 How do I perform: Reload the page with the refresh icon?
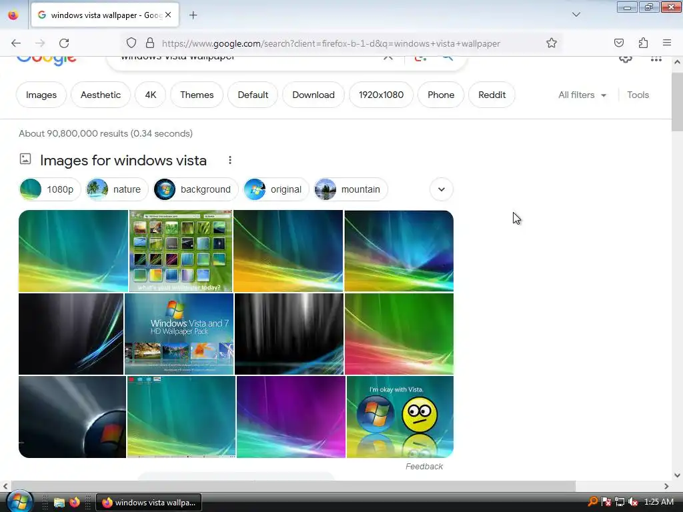click(x=64, y=43)
